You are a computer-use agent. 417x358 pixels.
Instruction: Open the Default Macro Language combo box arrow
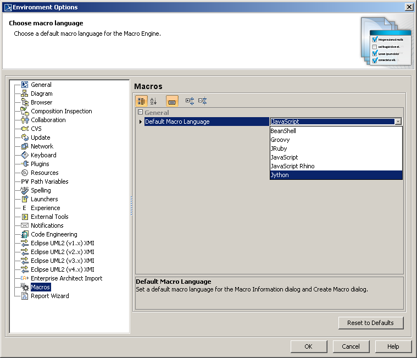click(x=398, y=122)
